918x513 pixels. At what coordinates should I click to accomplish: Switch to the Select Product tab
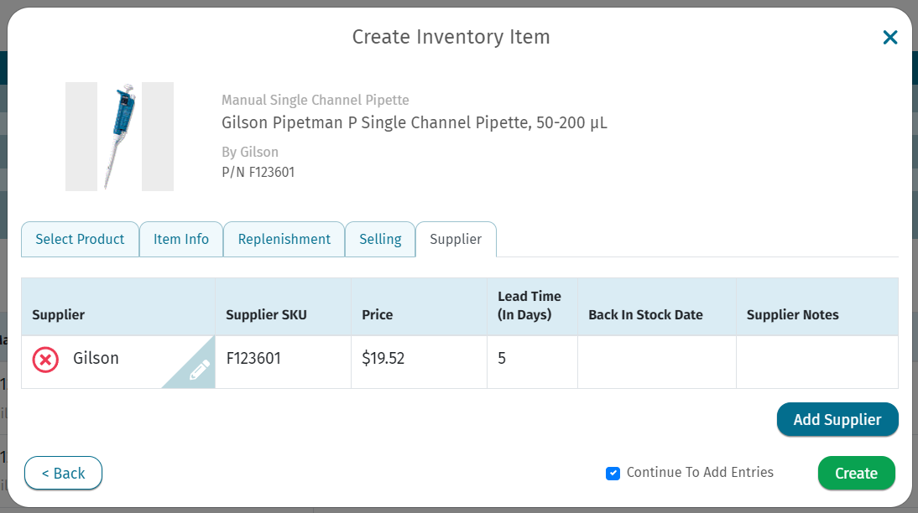(x=80, y=240)
